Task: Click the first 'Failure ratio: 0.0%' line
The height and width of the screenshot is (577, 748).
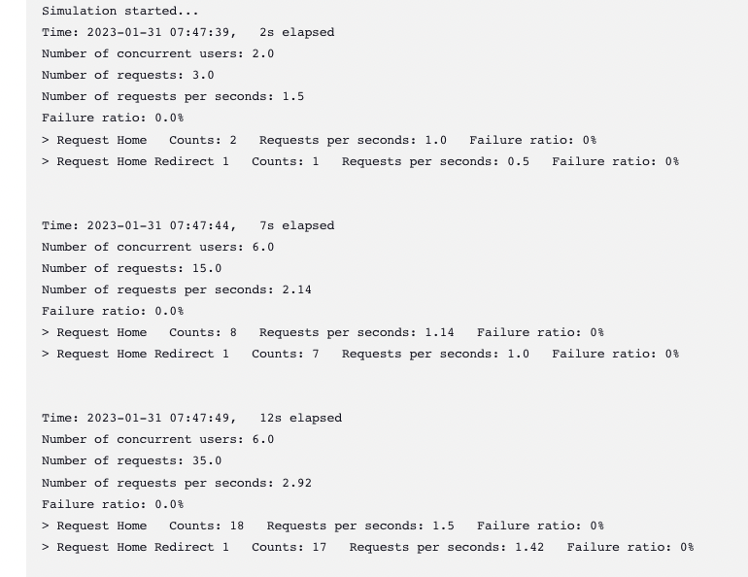Action: tap(113, 118)
